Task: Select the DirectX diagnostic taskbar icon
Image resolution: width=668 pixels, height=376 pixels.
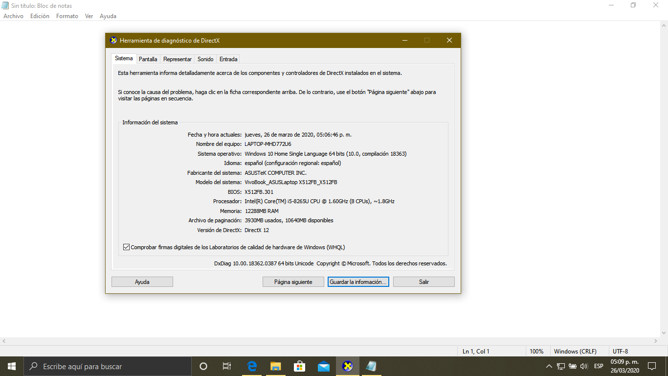Action: point(348,366)
